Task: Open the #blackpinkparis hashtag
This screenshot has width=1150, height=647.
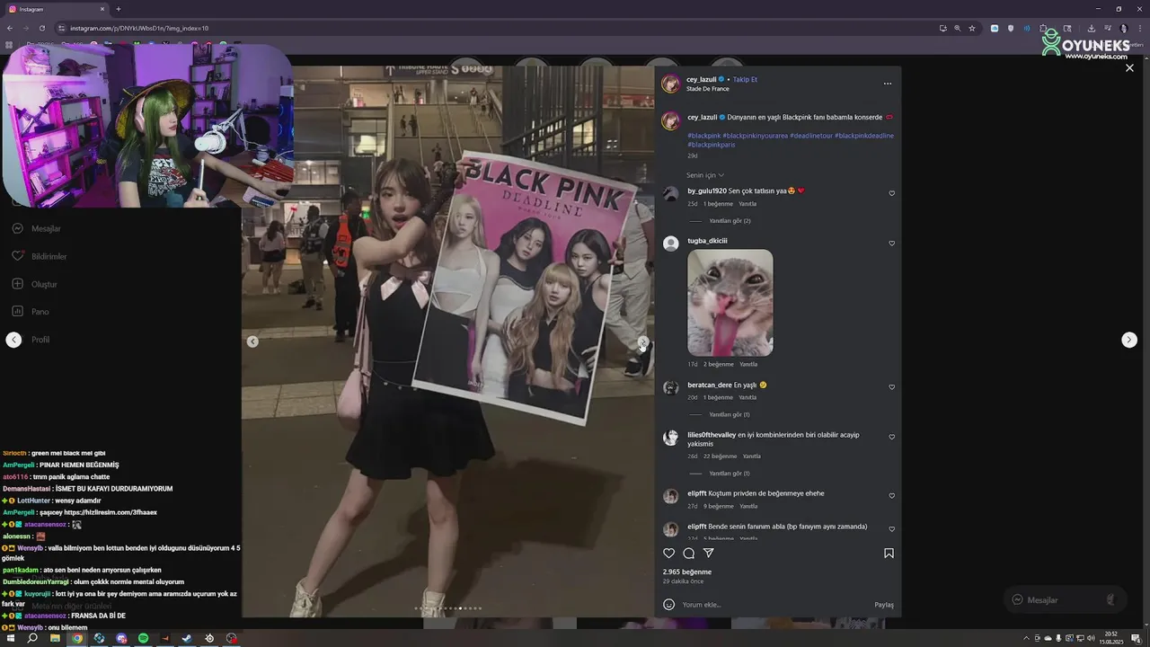Action: click(x=711, y=145)
